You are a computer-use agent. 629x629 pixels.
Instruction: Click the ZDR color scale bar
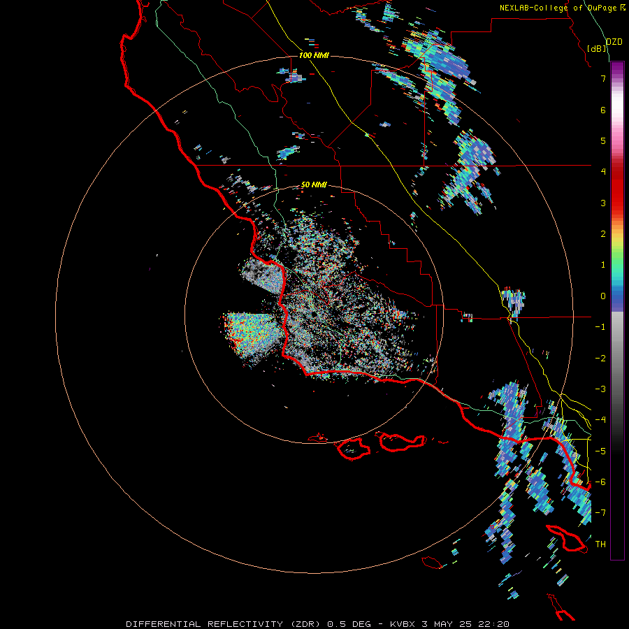(617, 310)
